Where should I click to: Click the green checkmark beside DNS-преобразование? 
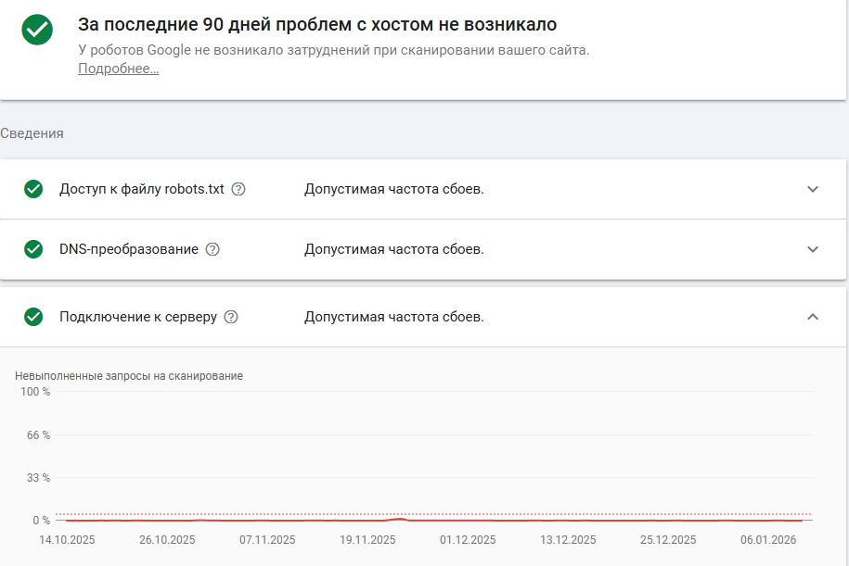[33, 249]
